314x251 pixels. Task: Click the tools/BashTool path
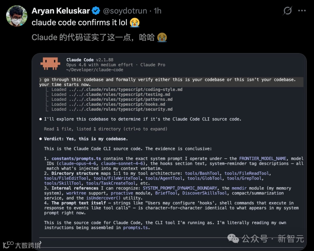pyautogui.click(x=202, y=173)
